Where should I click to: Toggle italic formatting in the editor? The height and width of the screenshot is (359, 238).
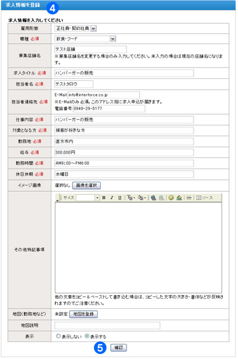(111, 198)
